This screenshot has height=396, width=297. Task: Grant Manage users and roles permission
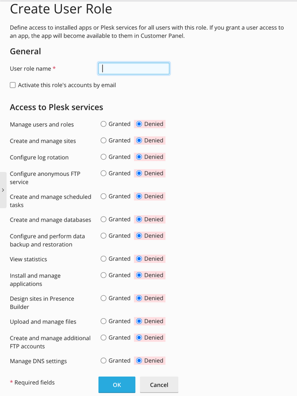pyautogui.click(x=103, y=124)
